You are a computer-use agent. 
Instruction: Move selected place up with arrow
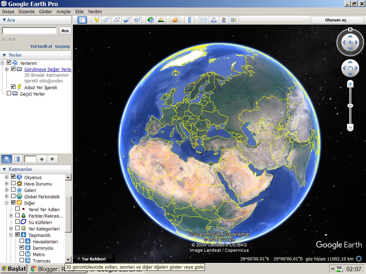(42, 159)
